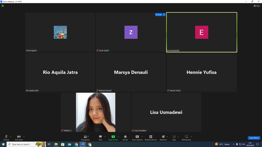Click muted mic icon on Marsya Denauli
The height and width of the screenshot is (147, 262).
click(x=97, y=91)
